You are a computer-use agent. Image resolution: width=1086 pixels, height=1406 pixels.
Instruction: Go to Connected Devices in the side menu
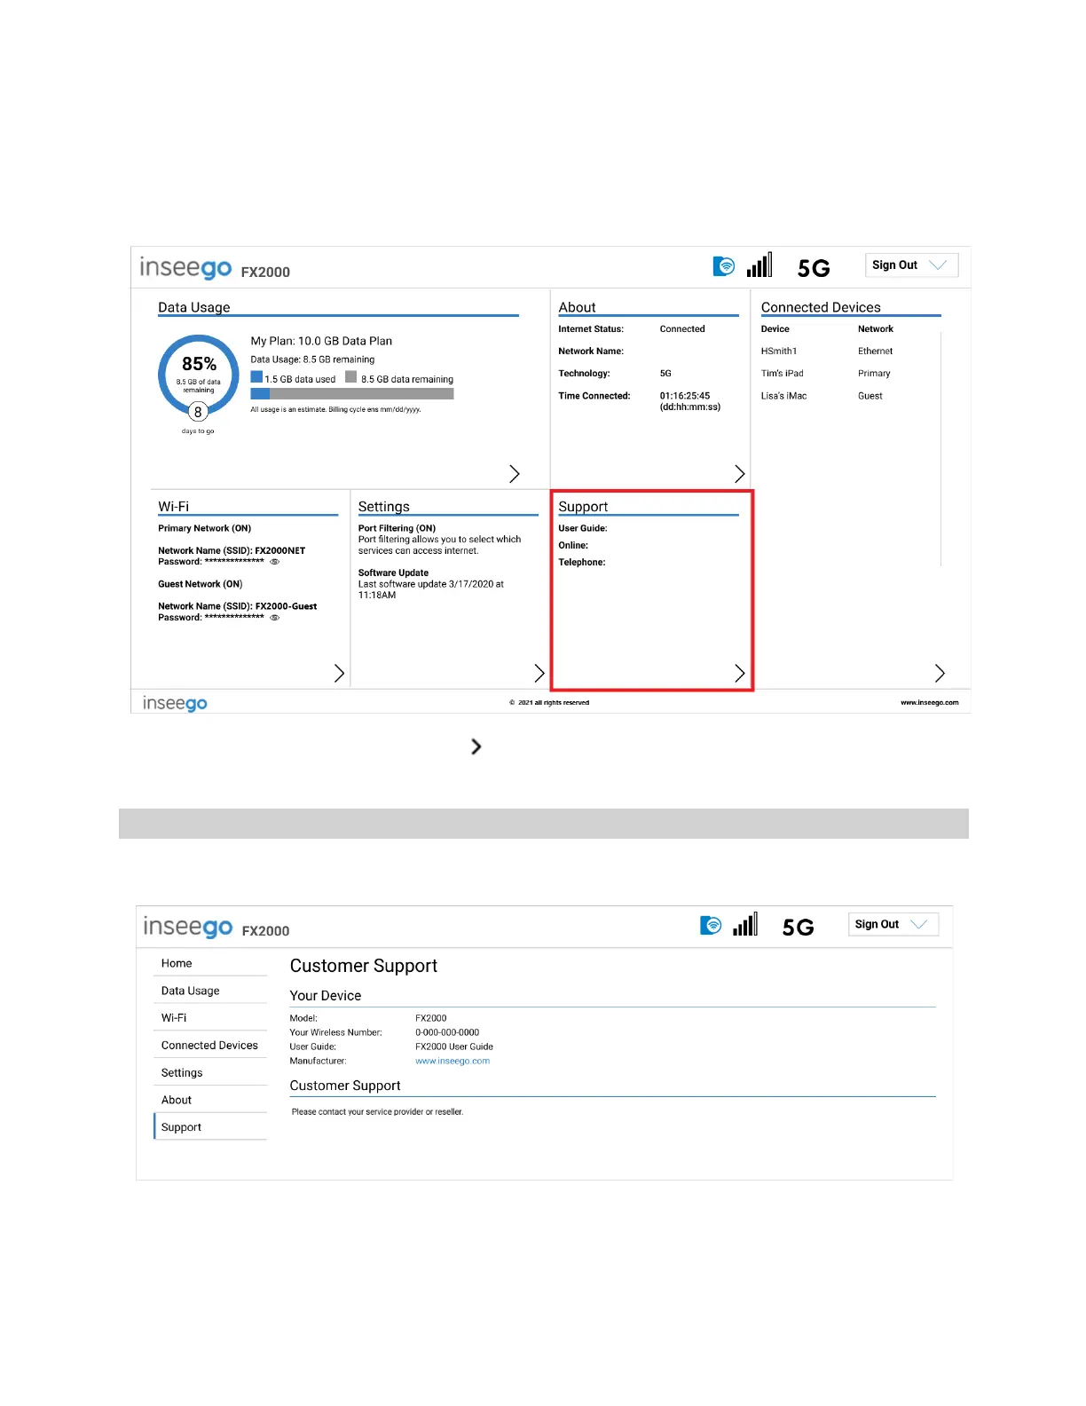pos(210,1046)
